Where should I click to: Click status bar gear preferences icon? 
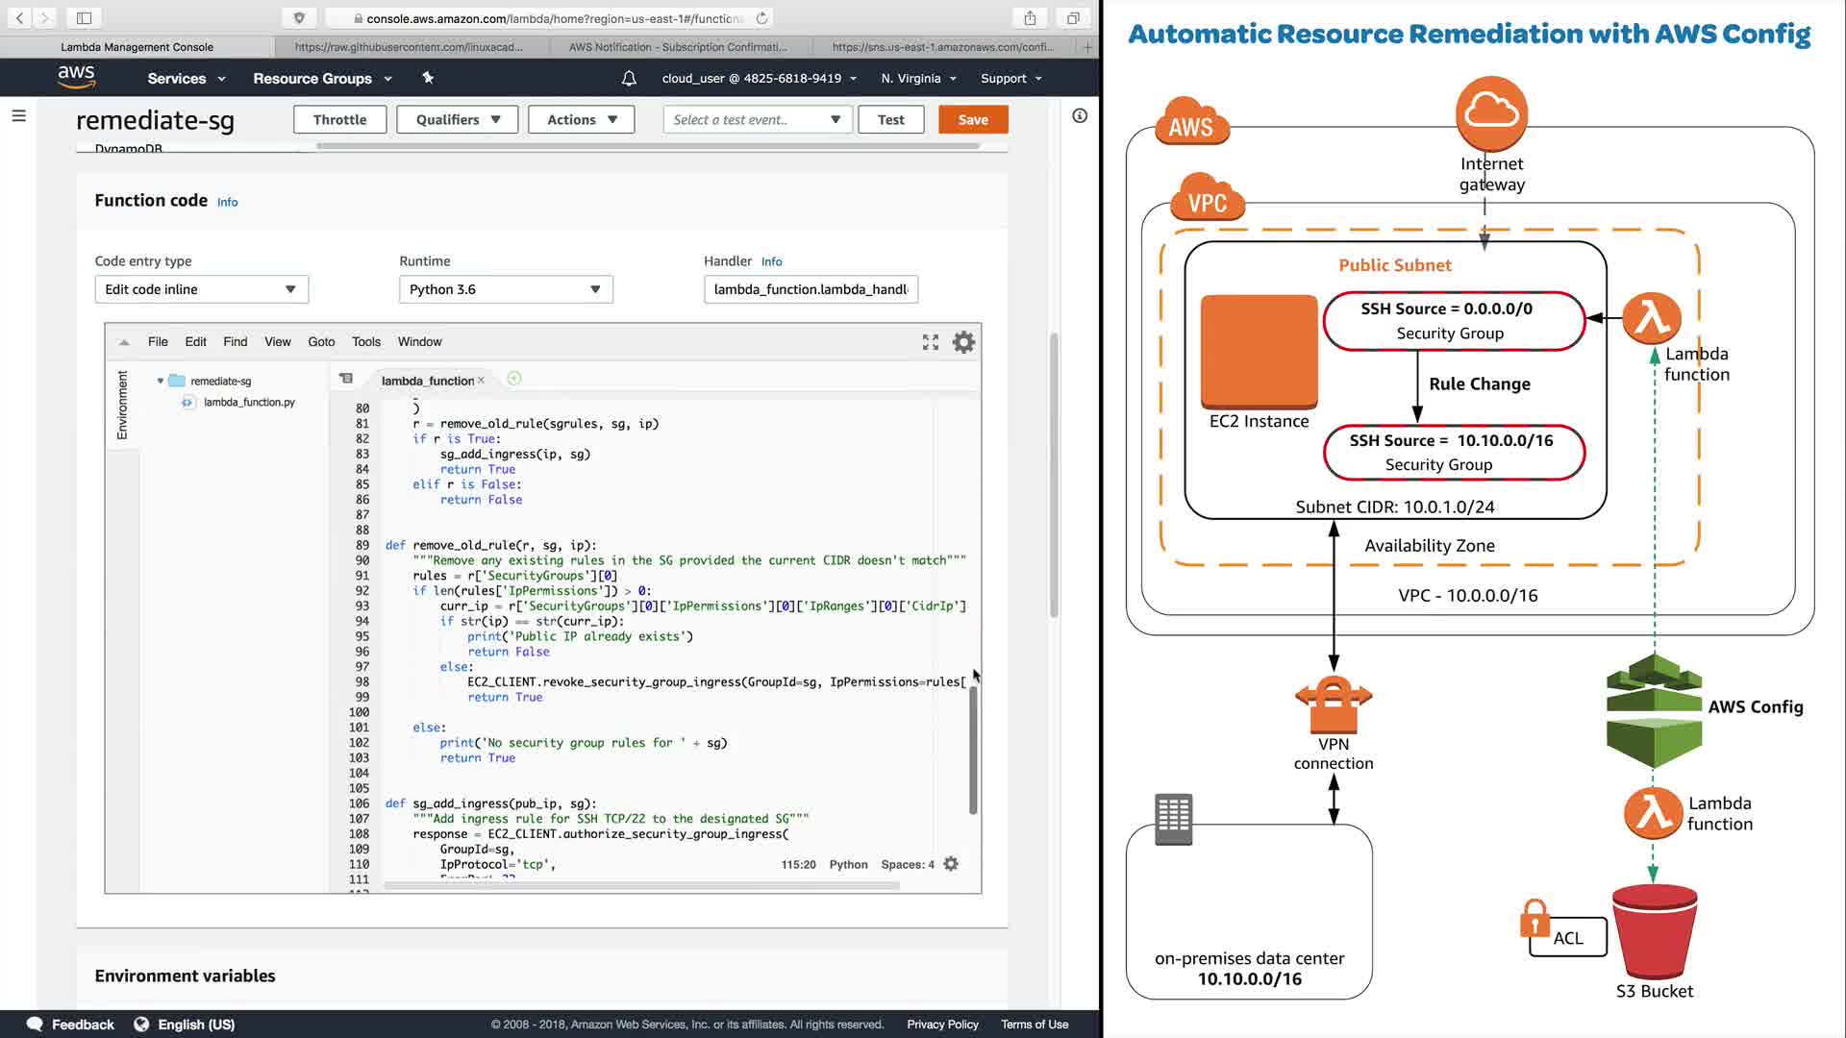(951, 864)
